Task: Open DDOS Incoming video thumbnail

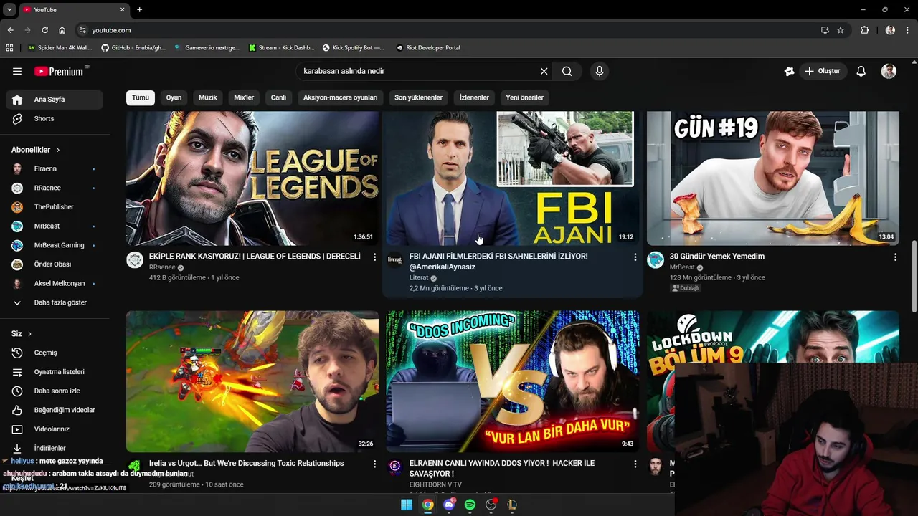Action: click(512, 381)
